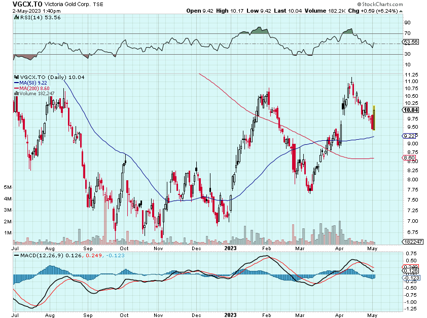Click the yellow-highlighted latest candle in May
The width and height of the screenshot is (427, 318).
pyautogui.click(x=374, y=118)
